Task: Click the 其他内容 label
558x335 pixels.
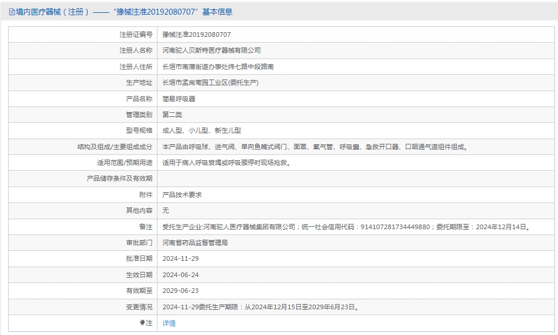Action: click(139, 210)
